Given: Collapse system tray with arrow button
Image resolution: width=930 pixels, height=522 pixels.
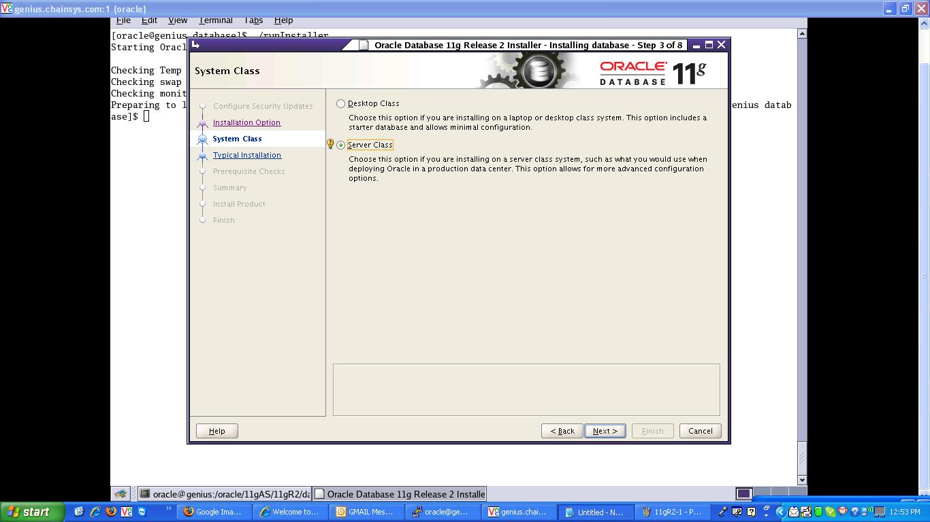Looking at the screenshot, I should click(780, 512).
